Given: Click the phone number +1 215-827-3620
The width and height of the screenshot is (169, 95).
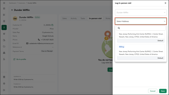Looking at the screenshot, I should point(47,40).
